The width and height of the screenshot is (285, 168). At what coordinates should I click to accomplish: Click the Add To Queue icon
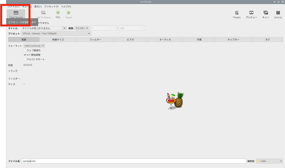43,13
